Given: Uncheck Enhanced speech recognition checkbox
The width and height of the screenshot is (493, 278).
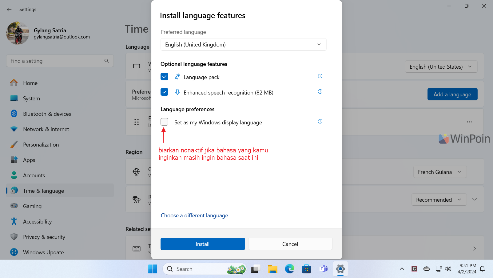Looking at the screenshot, I should tap(165, 92).
